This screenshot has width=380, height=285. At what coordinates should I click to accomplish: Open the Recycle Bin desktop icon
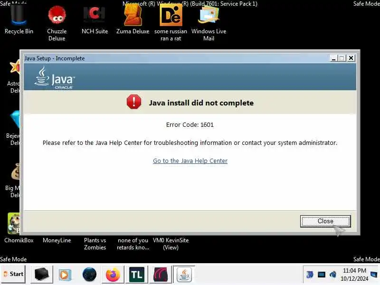[19, 20]
